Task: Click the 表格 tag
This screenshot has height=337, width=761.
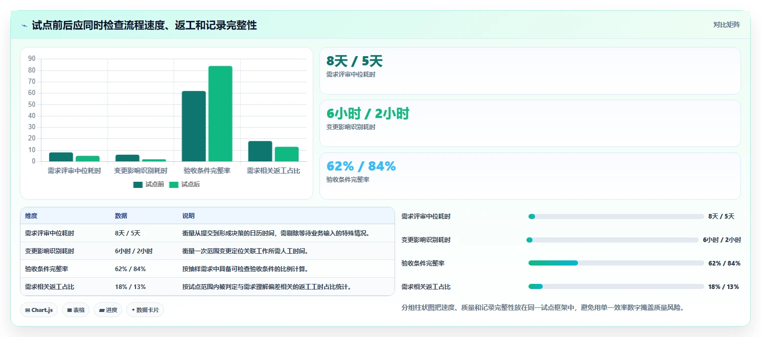Action: (x=76, y=310)
